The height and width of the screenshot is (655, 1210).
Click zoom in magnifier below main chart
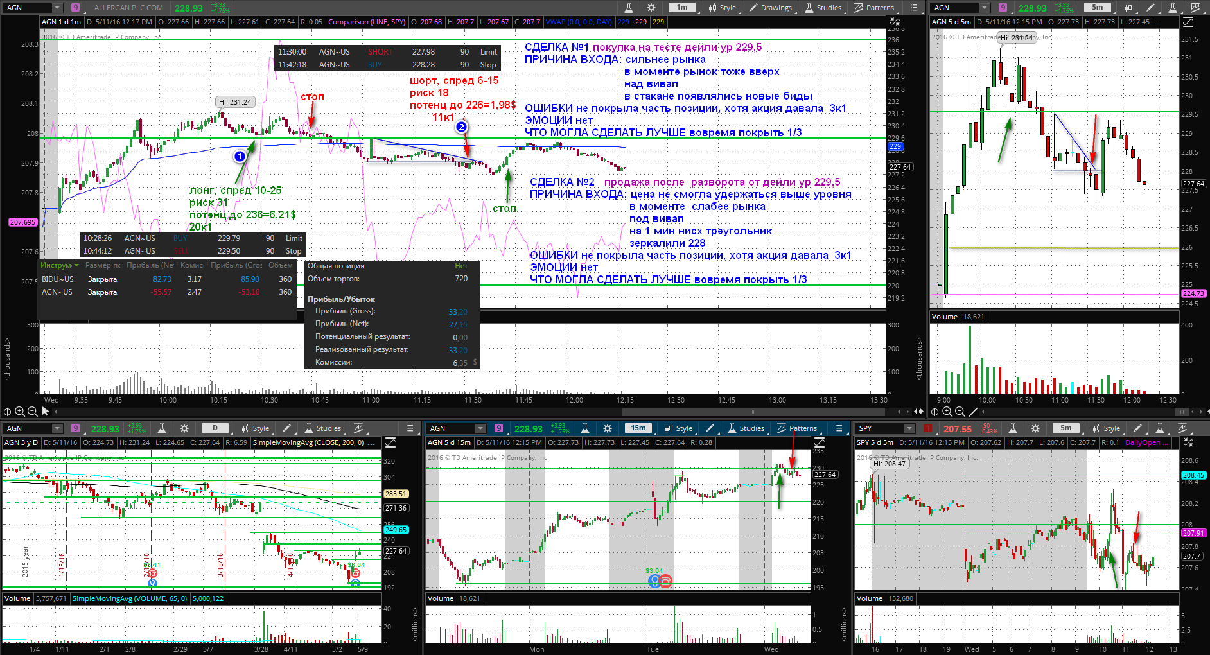[x=20, y=412]
